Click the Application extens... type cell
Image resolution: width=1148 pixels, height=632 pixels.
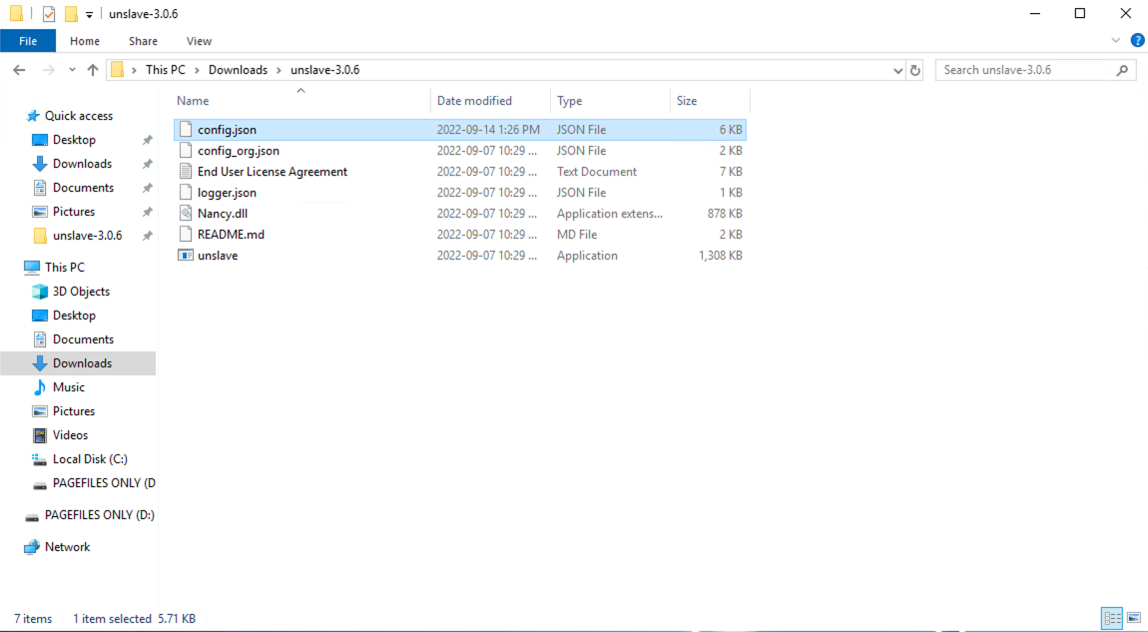pos(609,214)
